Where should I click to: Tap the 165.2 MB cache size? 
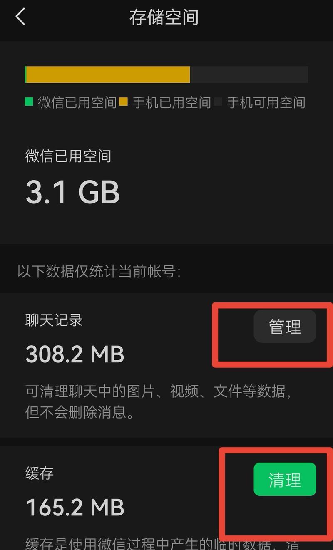(75, 507)
